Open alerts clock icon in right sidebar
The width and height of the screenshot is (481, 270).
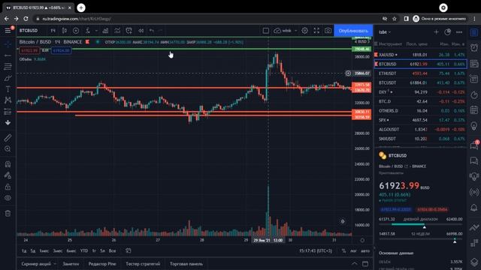point(474,47)
